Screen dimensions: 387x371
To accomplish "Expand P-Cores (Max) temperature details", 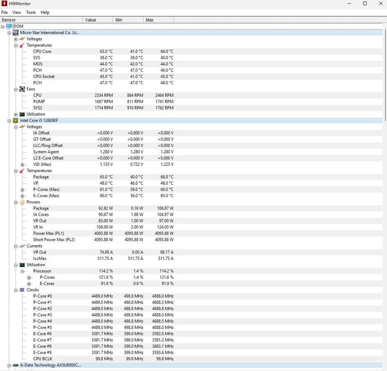I will click(x=23, y=190).
